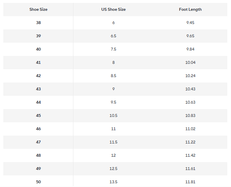
Task: Select shoe size 45 cell
Action: pos(38,116)
